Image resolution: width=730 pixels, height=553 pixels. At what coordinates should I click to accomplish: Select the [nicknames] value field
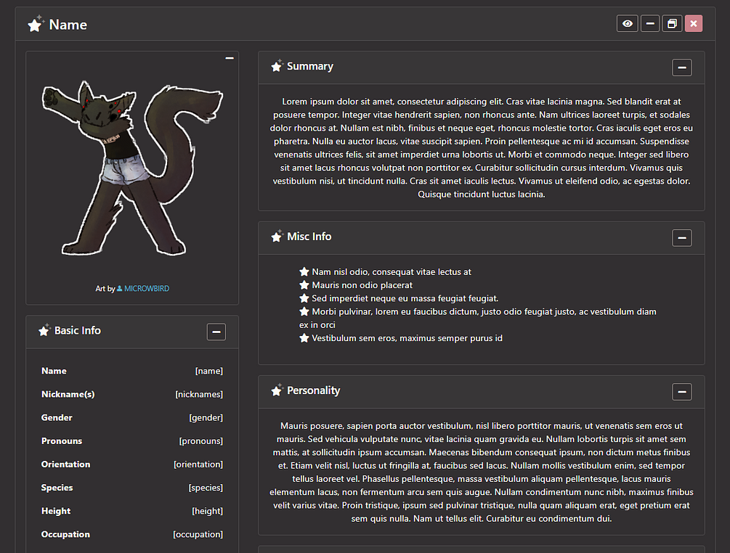(199, 394)
